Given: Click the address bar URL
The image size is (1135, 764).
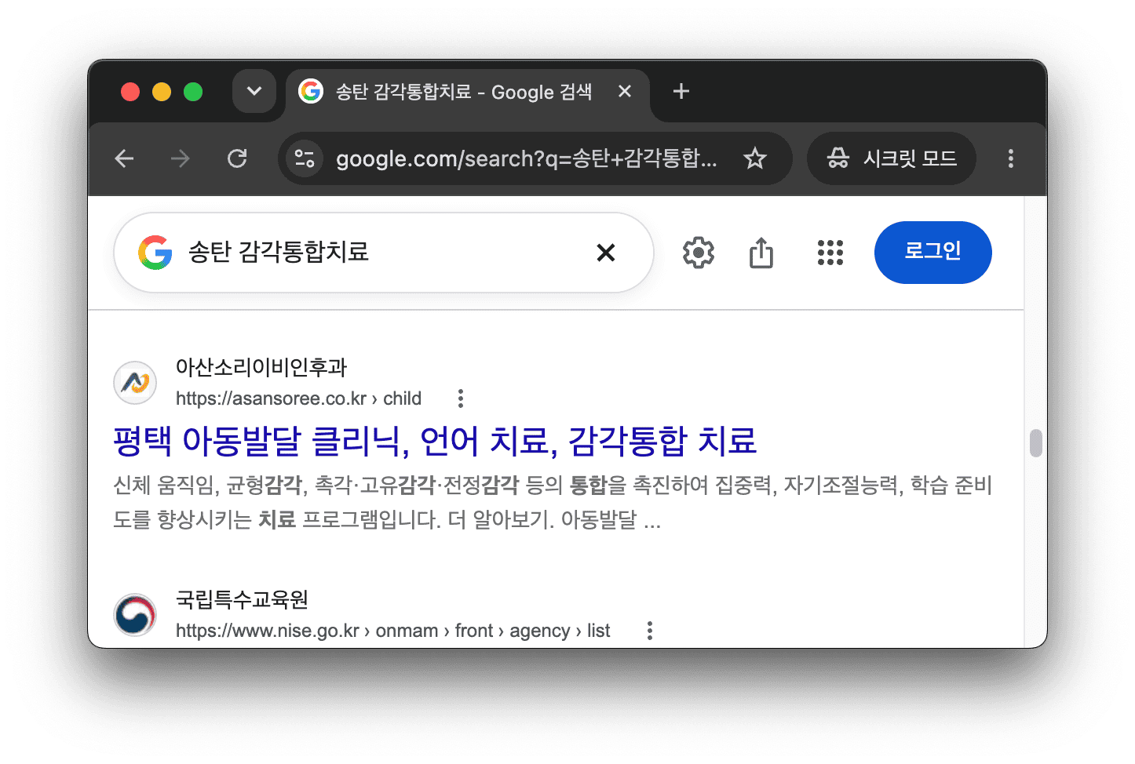Looking at the screenshot, I should [526, 158].
